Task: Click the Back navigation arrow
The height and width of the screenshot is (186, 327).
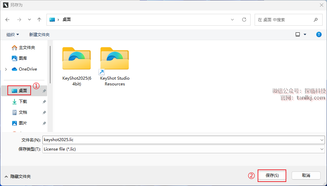Action: pyautogui.click(x=8, y=20)
